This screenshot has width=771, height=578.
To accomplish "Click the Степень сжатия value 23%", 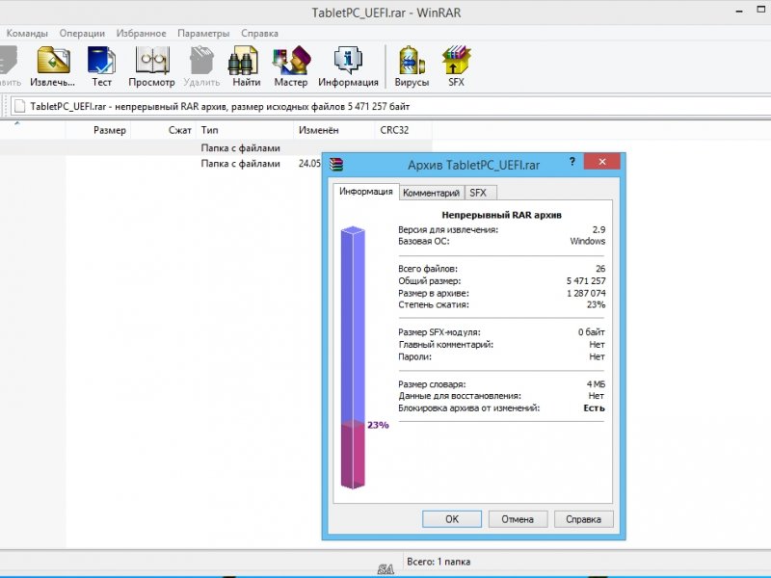I will (596, 304).
